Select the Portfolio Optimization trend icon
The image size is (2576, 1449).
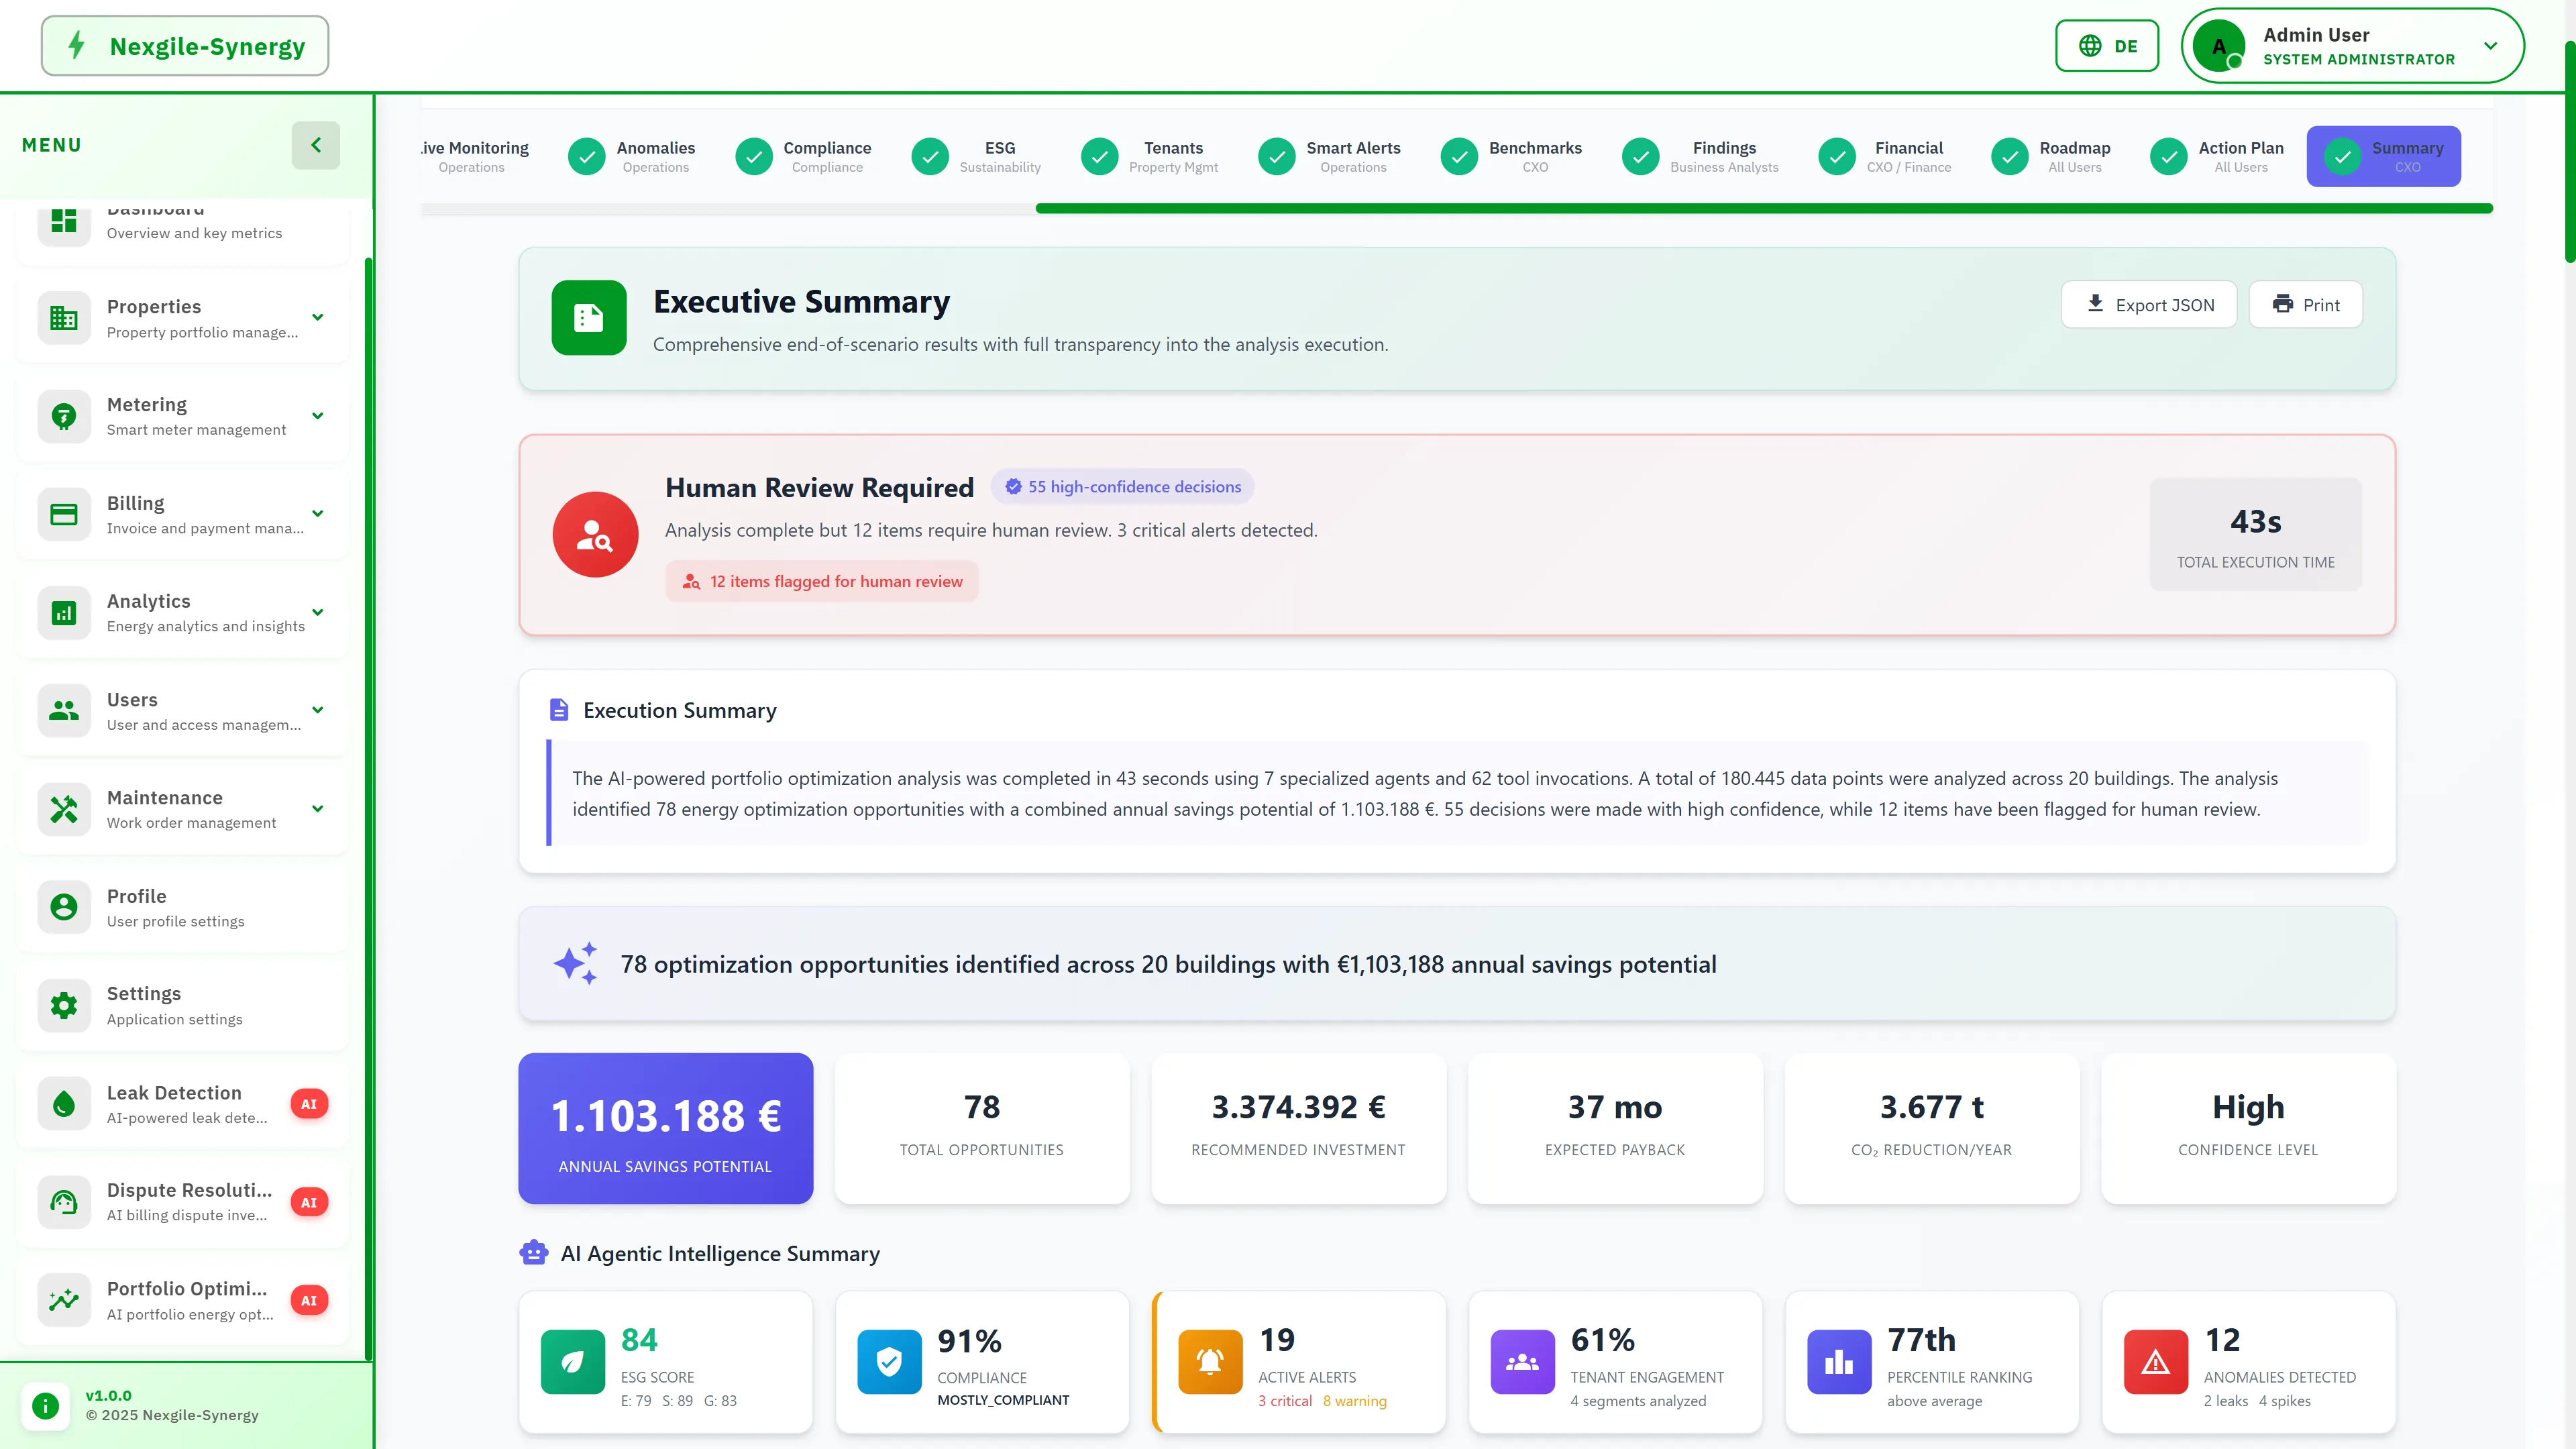coord(63,1300)
